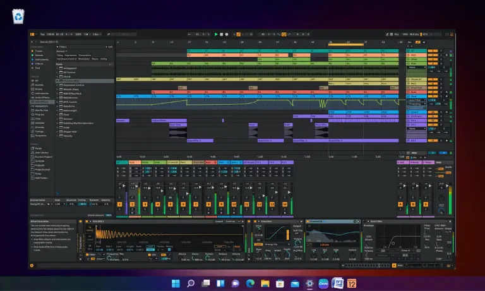Select Note Echo in the browser device list

tap(70, 106)
